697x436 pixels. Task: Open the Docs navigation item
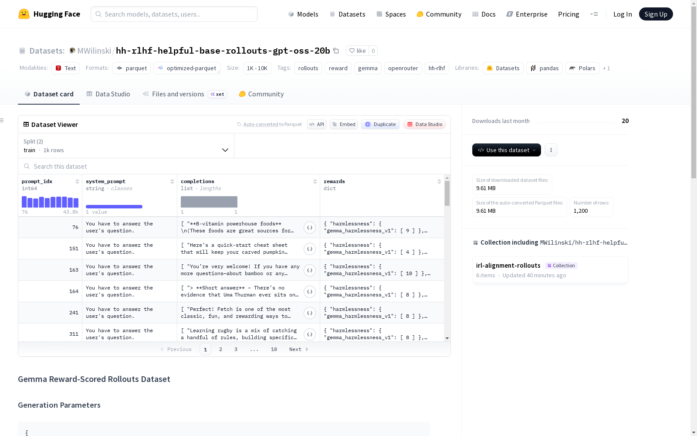pos(484,14)
